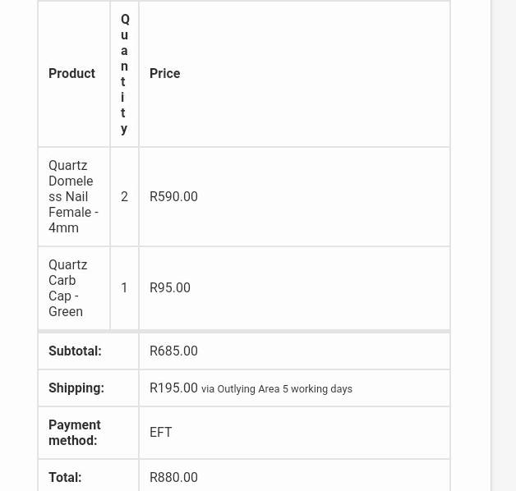Screen dimensions: 516x491
Task: Click the EFT payment value
Action: (x=160, y=432)
